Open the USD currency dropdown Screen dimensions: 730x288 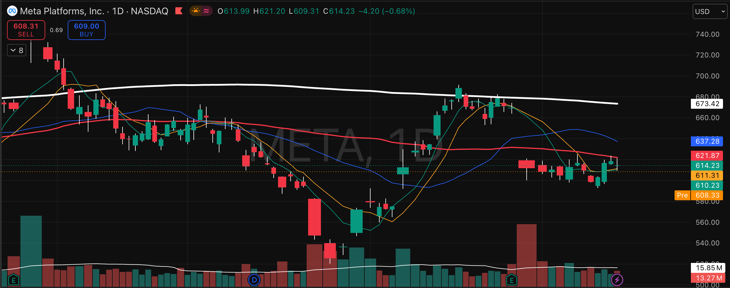(x=710, y=12)
